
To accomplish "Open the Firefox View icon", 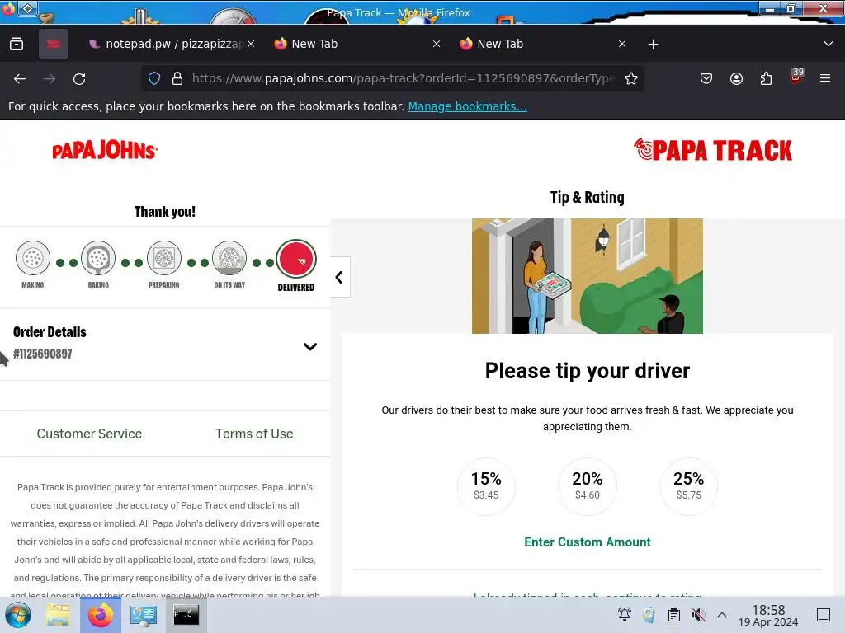I will pyautogui.click(x=17, y=44).
